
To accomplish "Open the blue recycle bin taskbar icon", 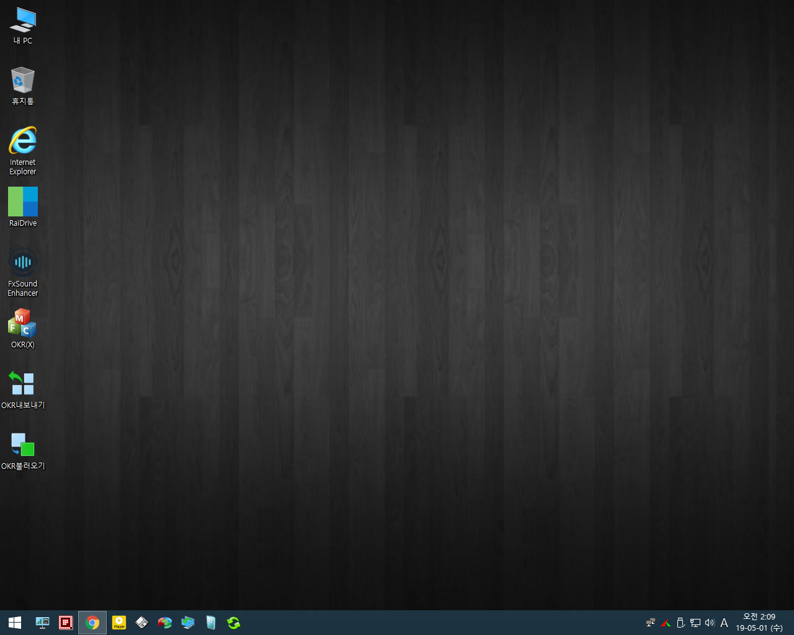I will pos(211,623).
